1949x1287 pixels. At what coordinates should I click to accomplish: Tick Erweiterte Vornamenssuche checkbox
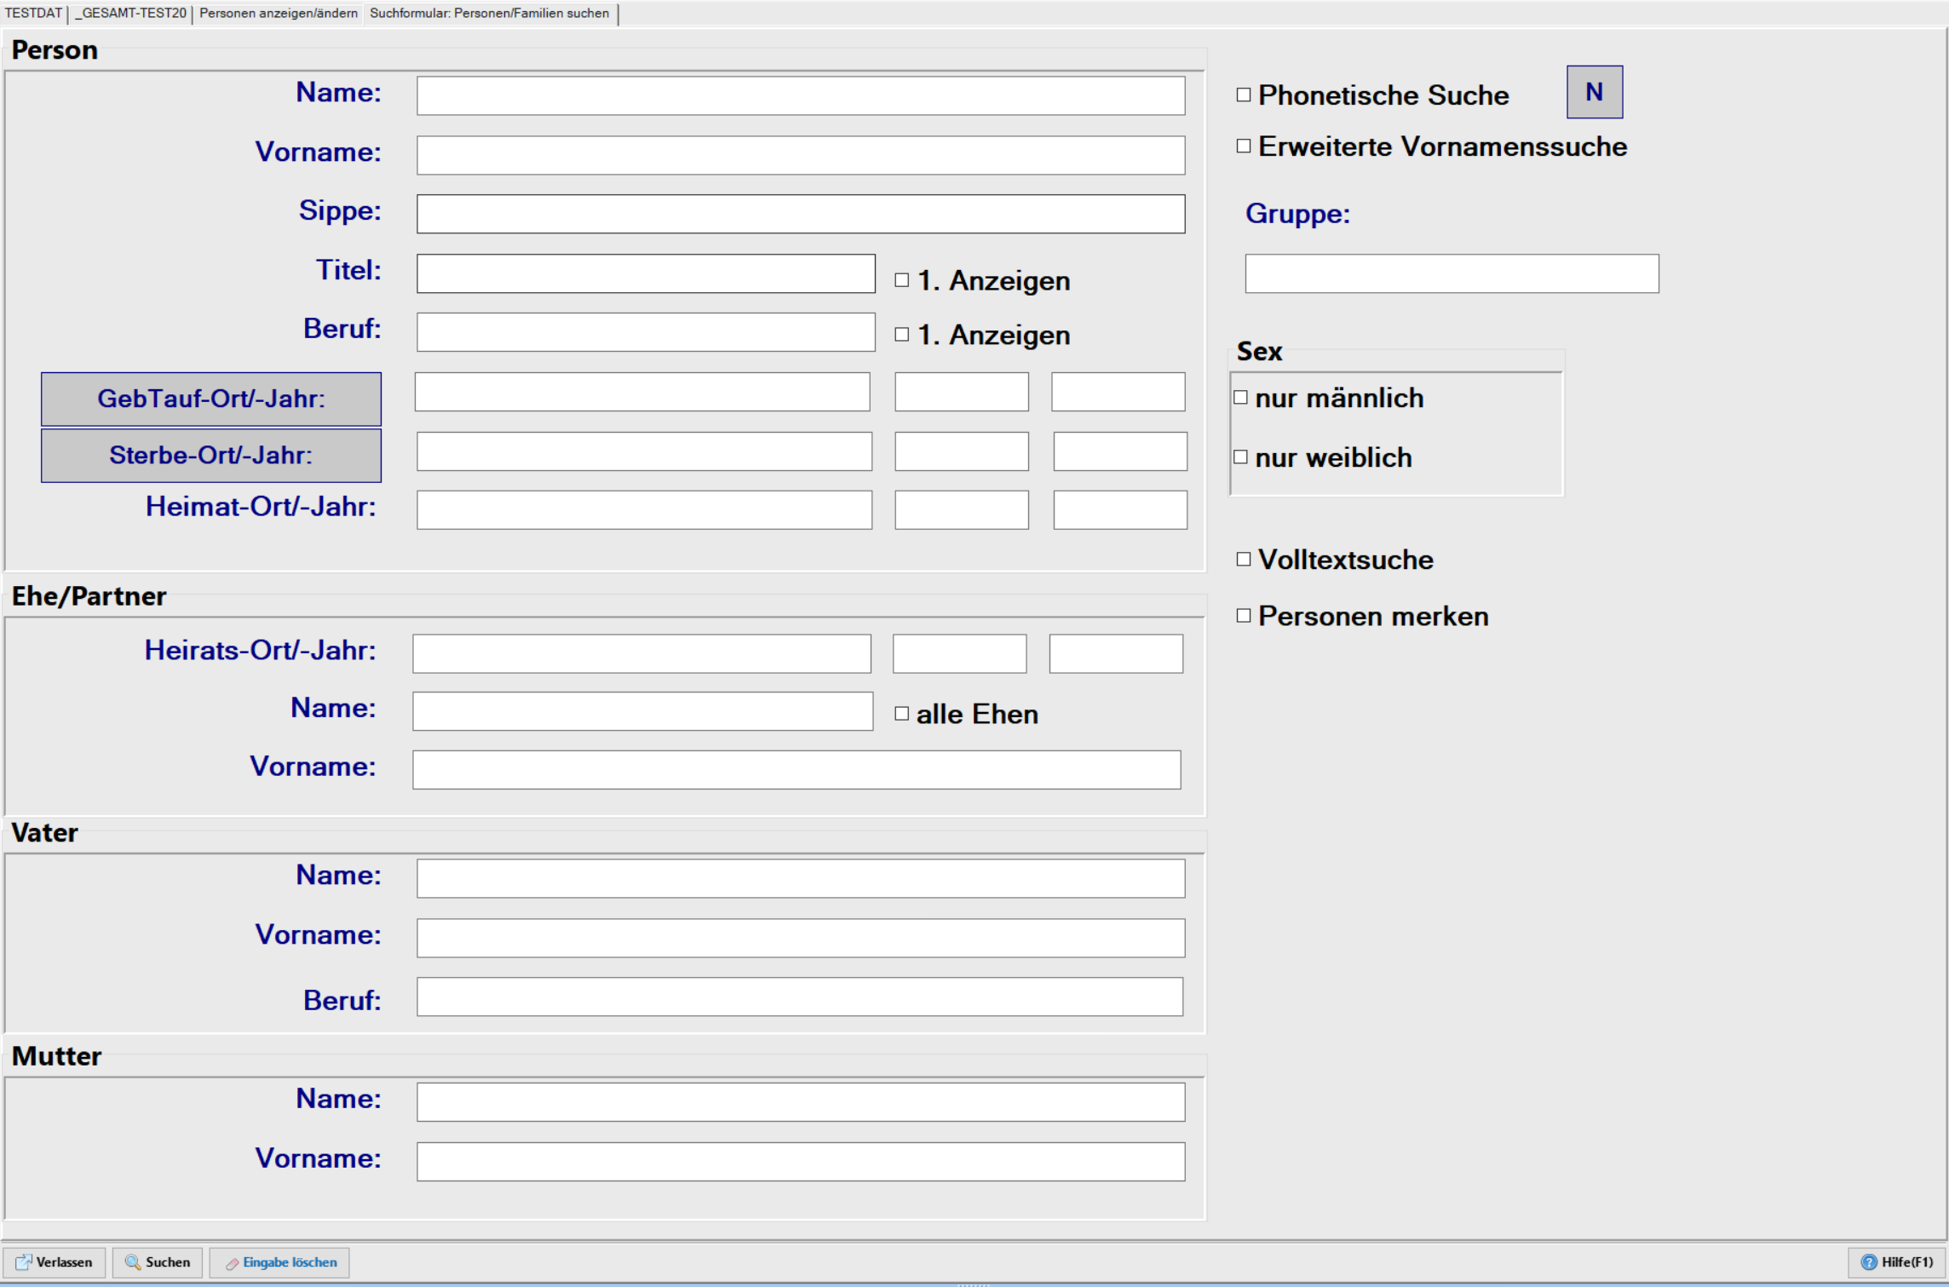pos(1244,147)
